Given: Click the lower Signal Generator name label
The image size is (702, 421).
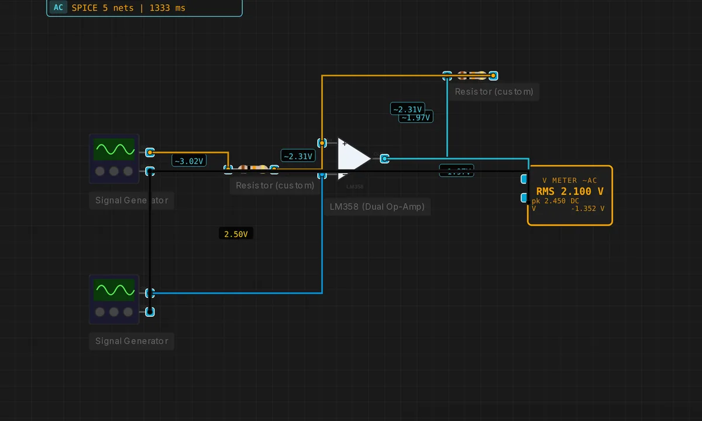Looking at the screenshot, I should tap(132, 341).
